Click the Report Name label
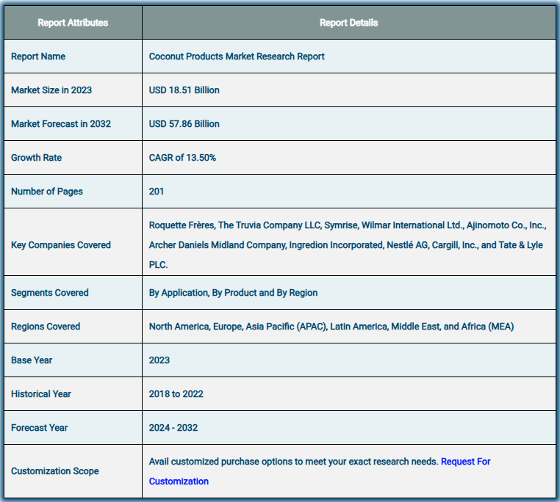The width and height of the screenshot is (560, 502). tap(38, 57)
